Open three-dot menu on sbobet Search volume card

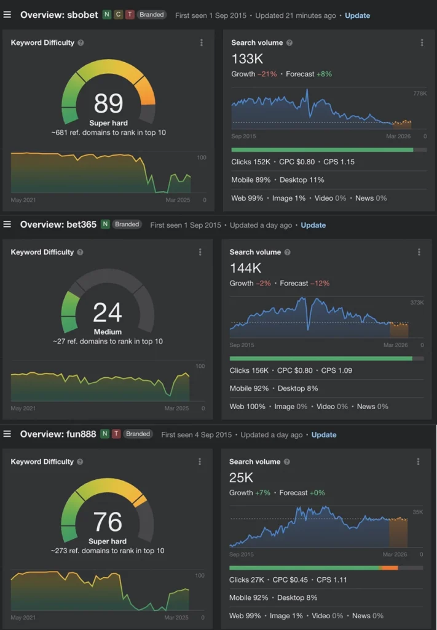(422, 42)
